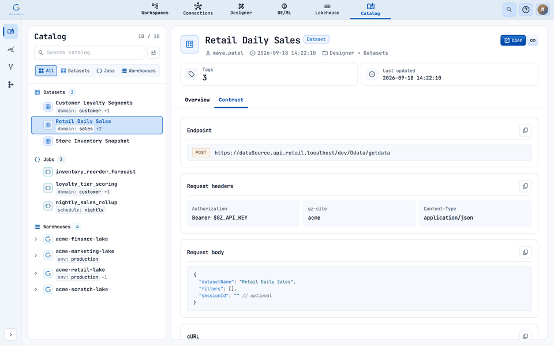Click the Tags label icon
Viewport: 554px width, 346px height.
point(192,74)
